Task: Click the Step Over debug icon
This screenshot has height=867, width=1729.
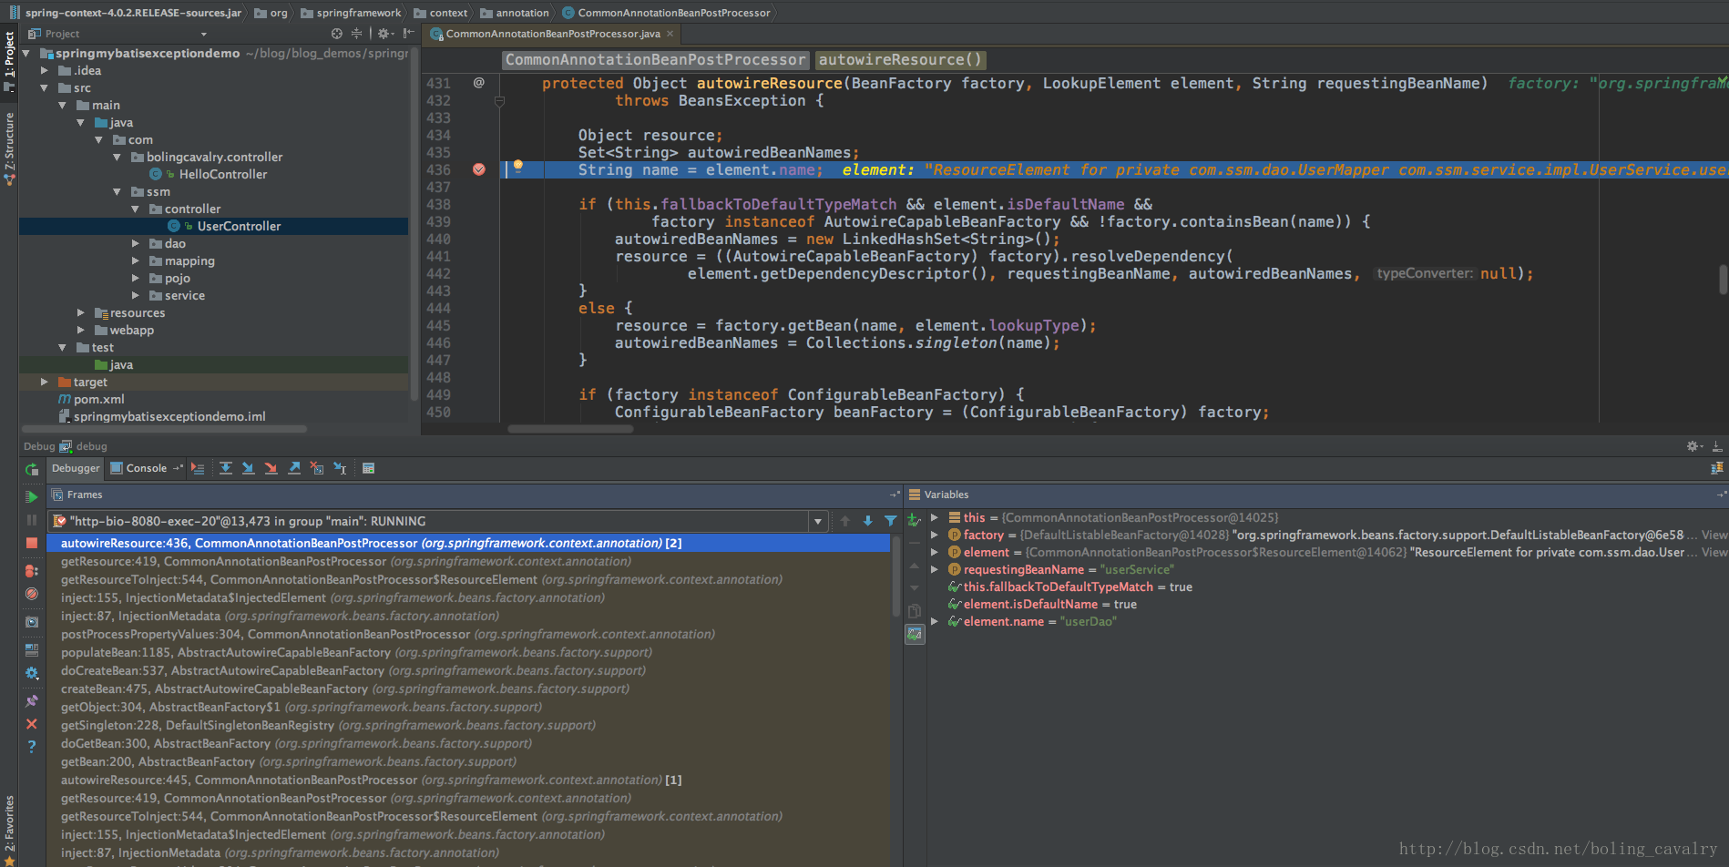Action: pos(226,468)
